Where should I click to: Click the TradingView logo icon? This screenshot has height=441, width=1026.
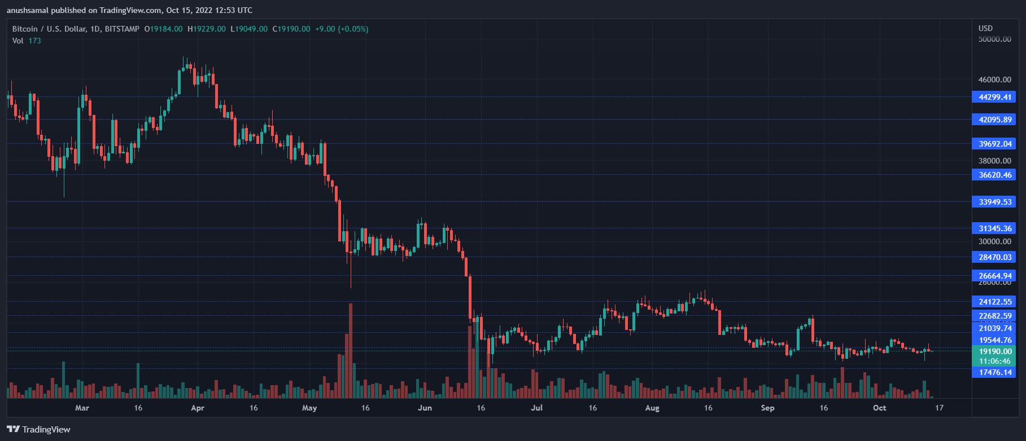point(14,429)
